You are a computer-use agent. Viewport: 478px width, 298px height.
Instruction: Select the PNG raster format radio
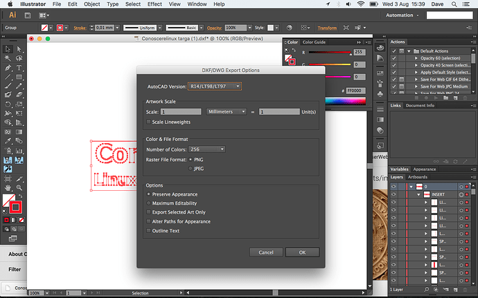coord(191,160)
